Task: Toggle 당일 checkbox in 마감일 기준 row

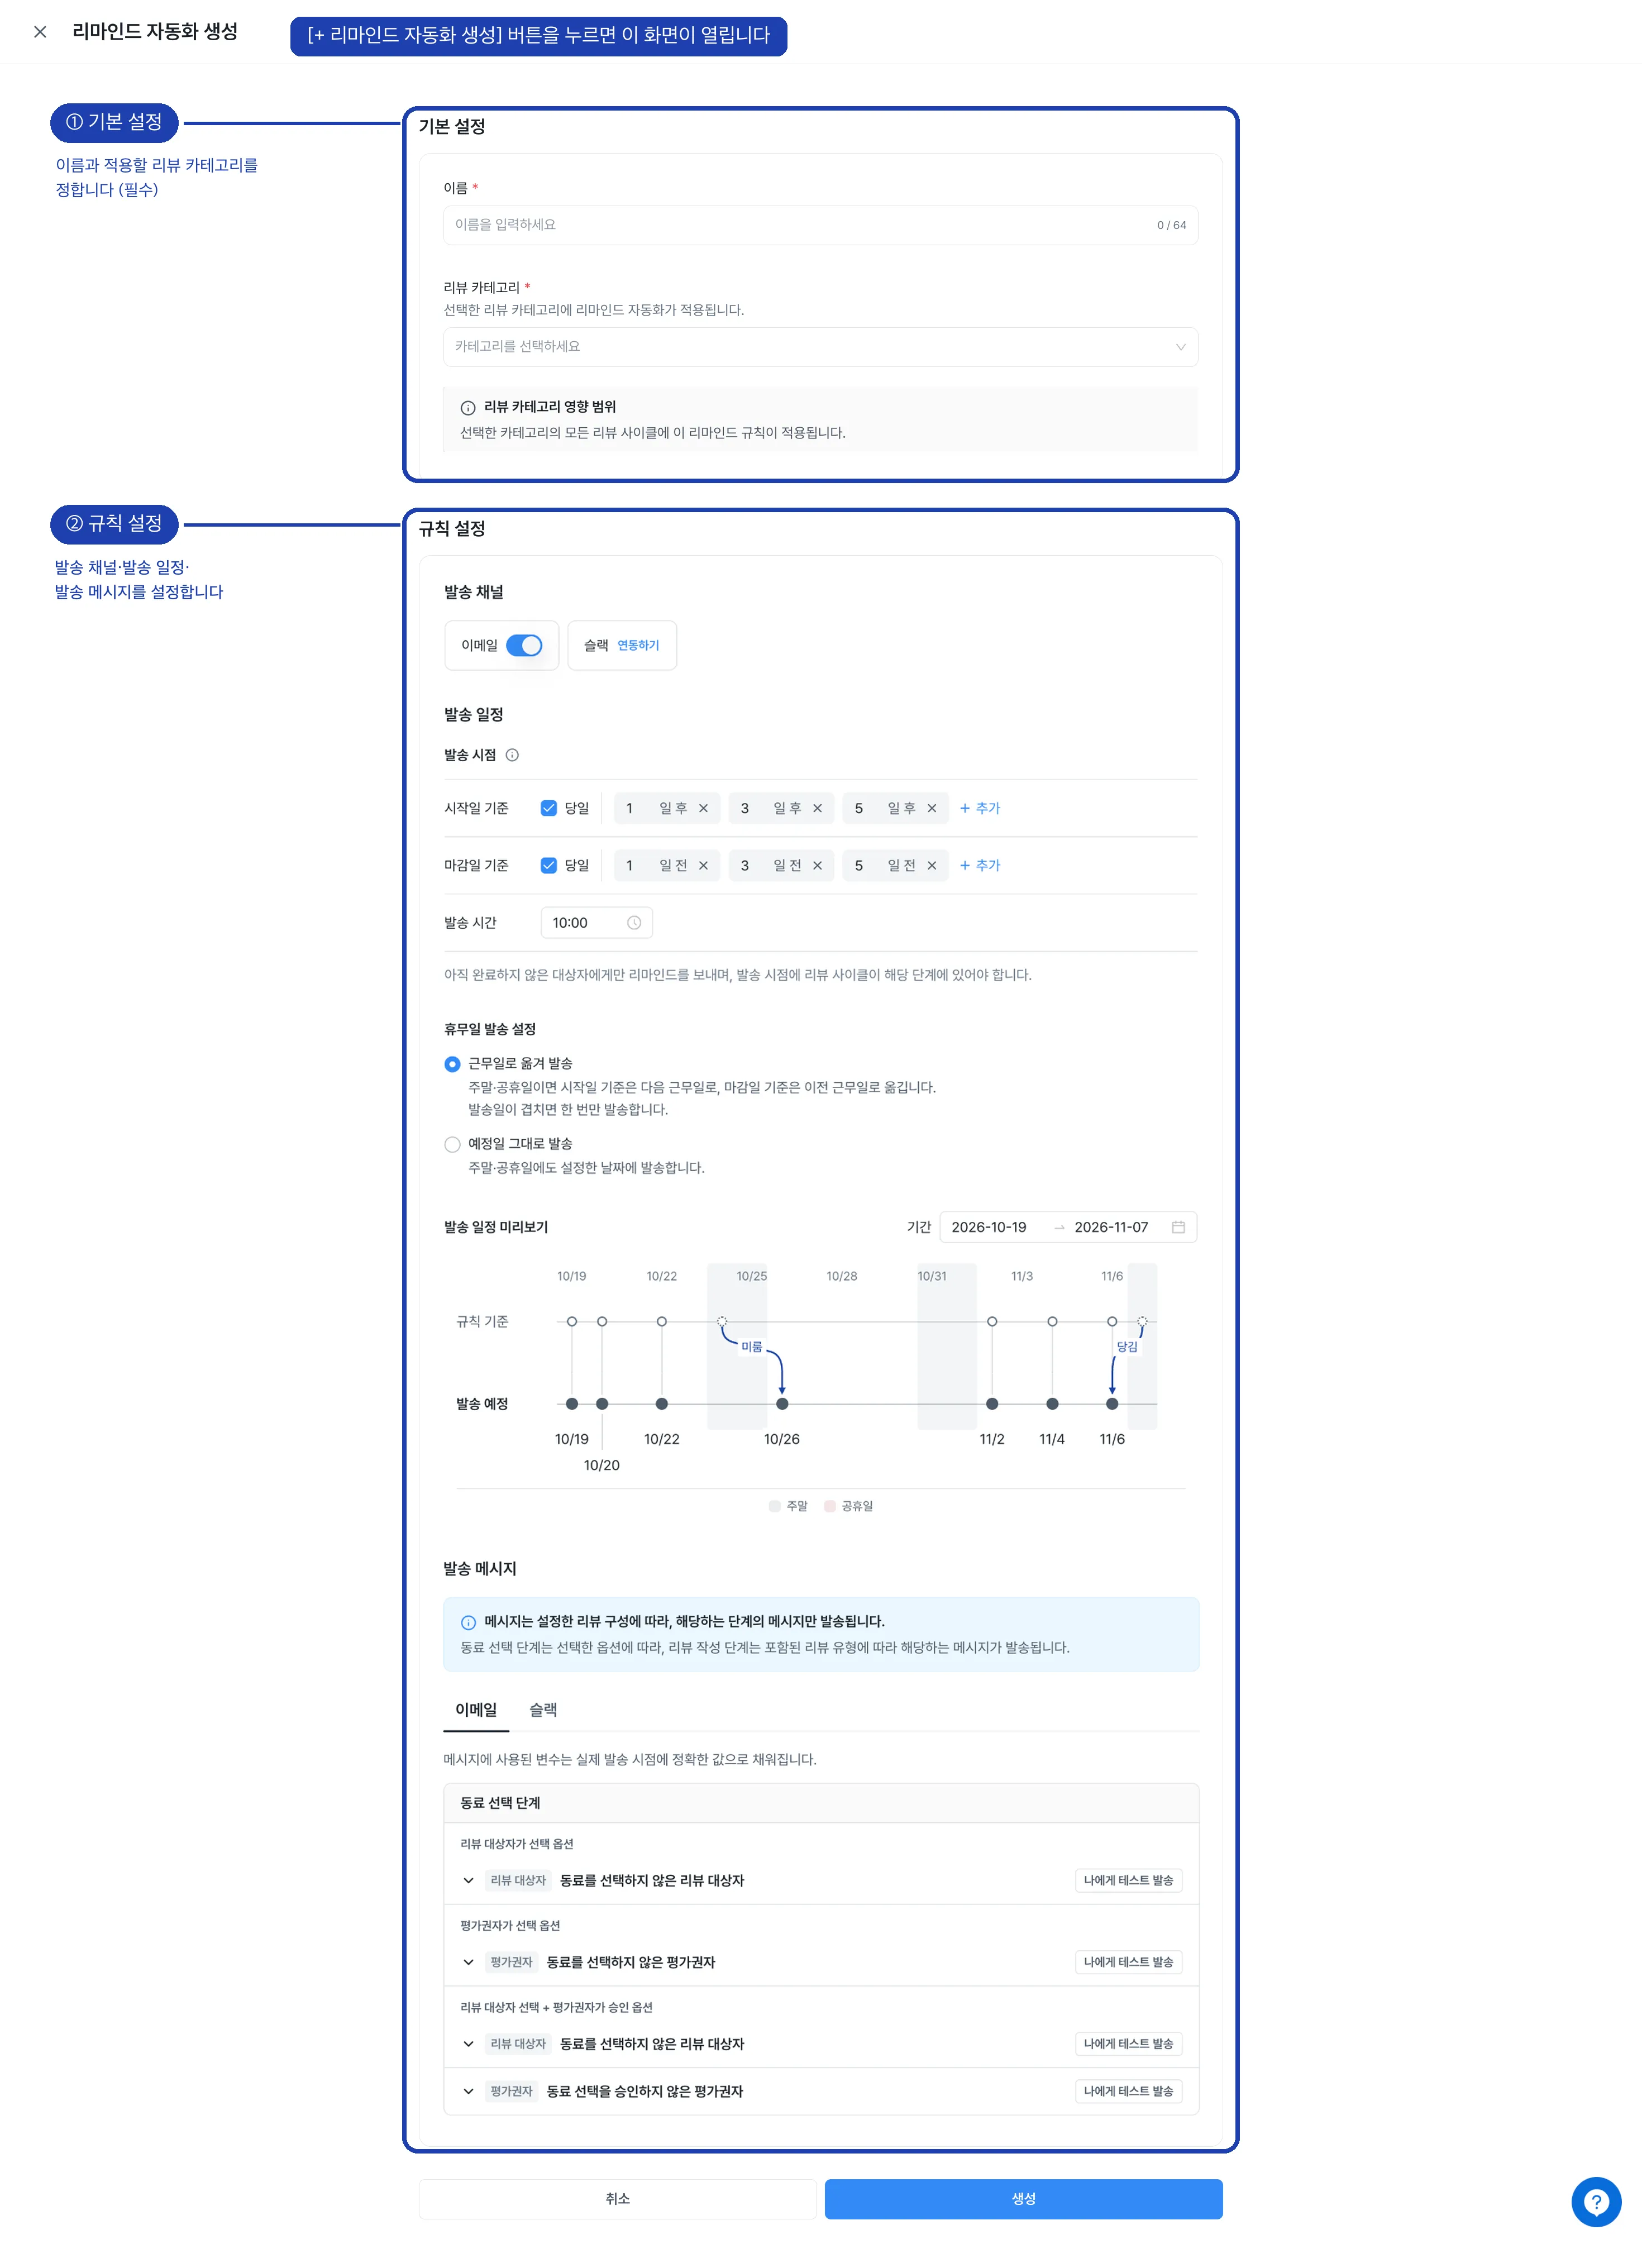Action: click(548, 866)
